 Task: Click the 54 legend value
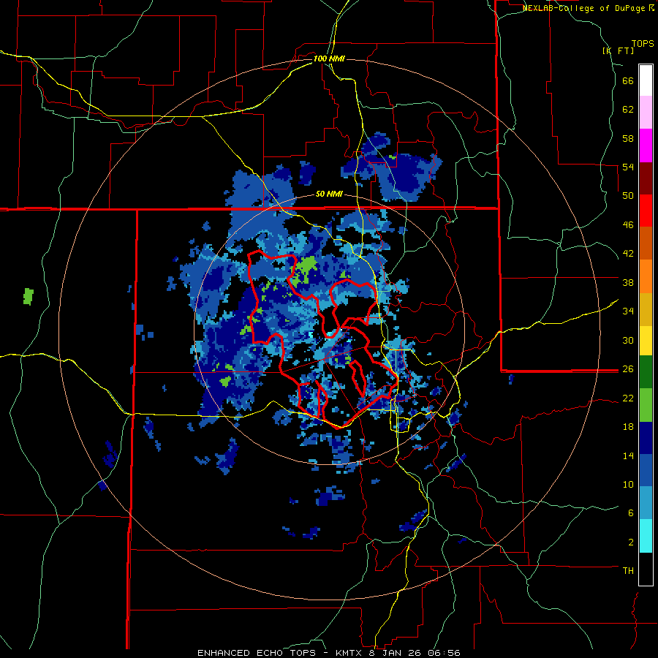click(628, 167)
